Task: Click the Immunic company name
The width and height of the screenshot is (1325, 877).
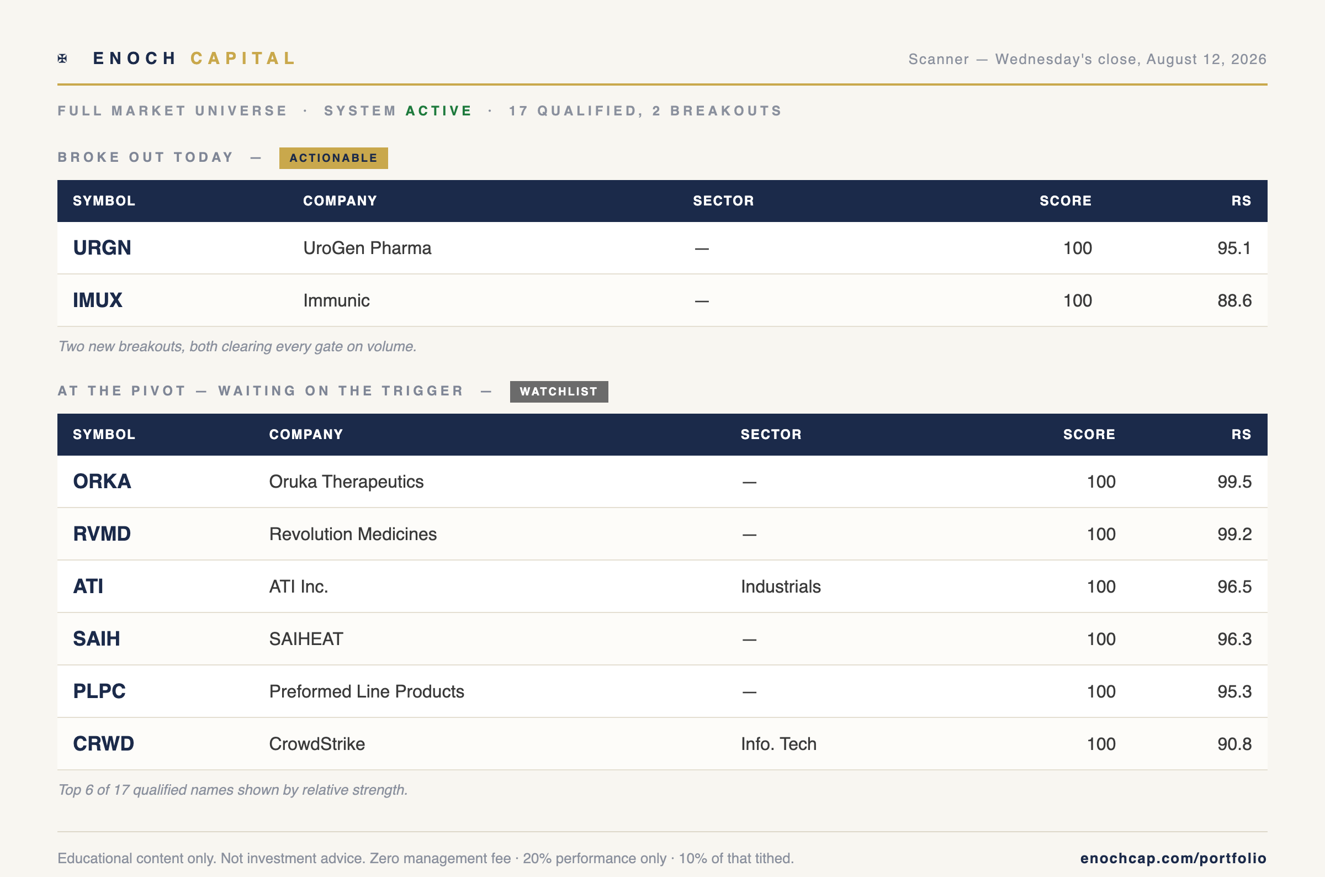Action: [x=337, y=301]
